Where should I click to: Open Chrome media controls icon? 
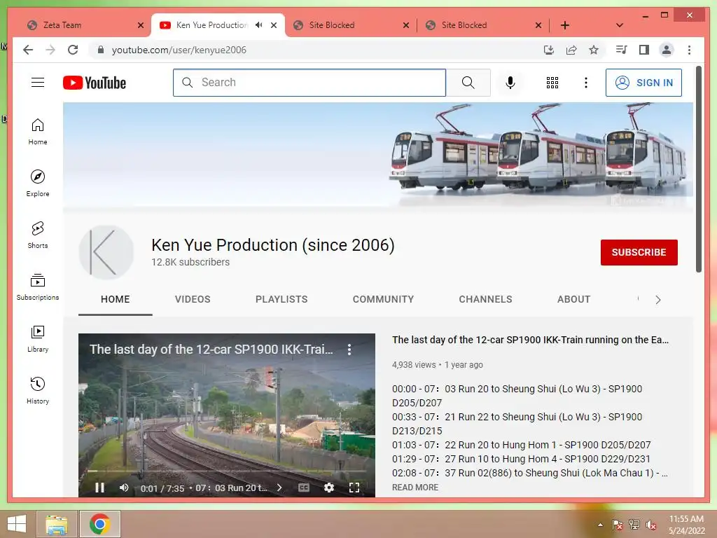point(622,50)
